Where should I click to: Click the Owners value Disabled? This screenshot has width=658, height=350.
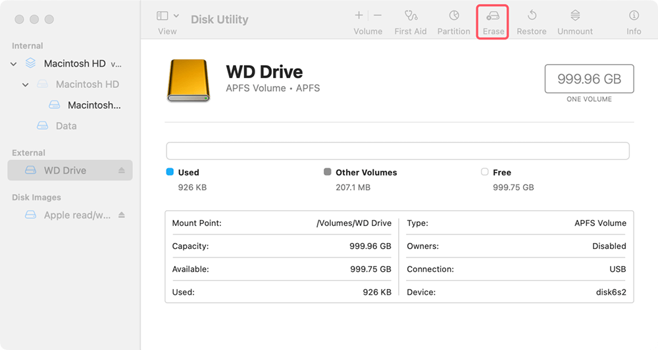pyautogui.click(x=609, y=246)
